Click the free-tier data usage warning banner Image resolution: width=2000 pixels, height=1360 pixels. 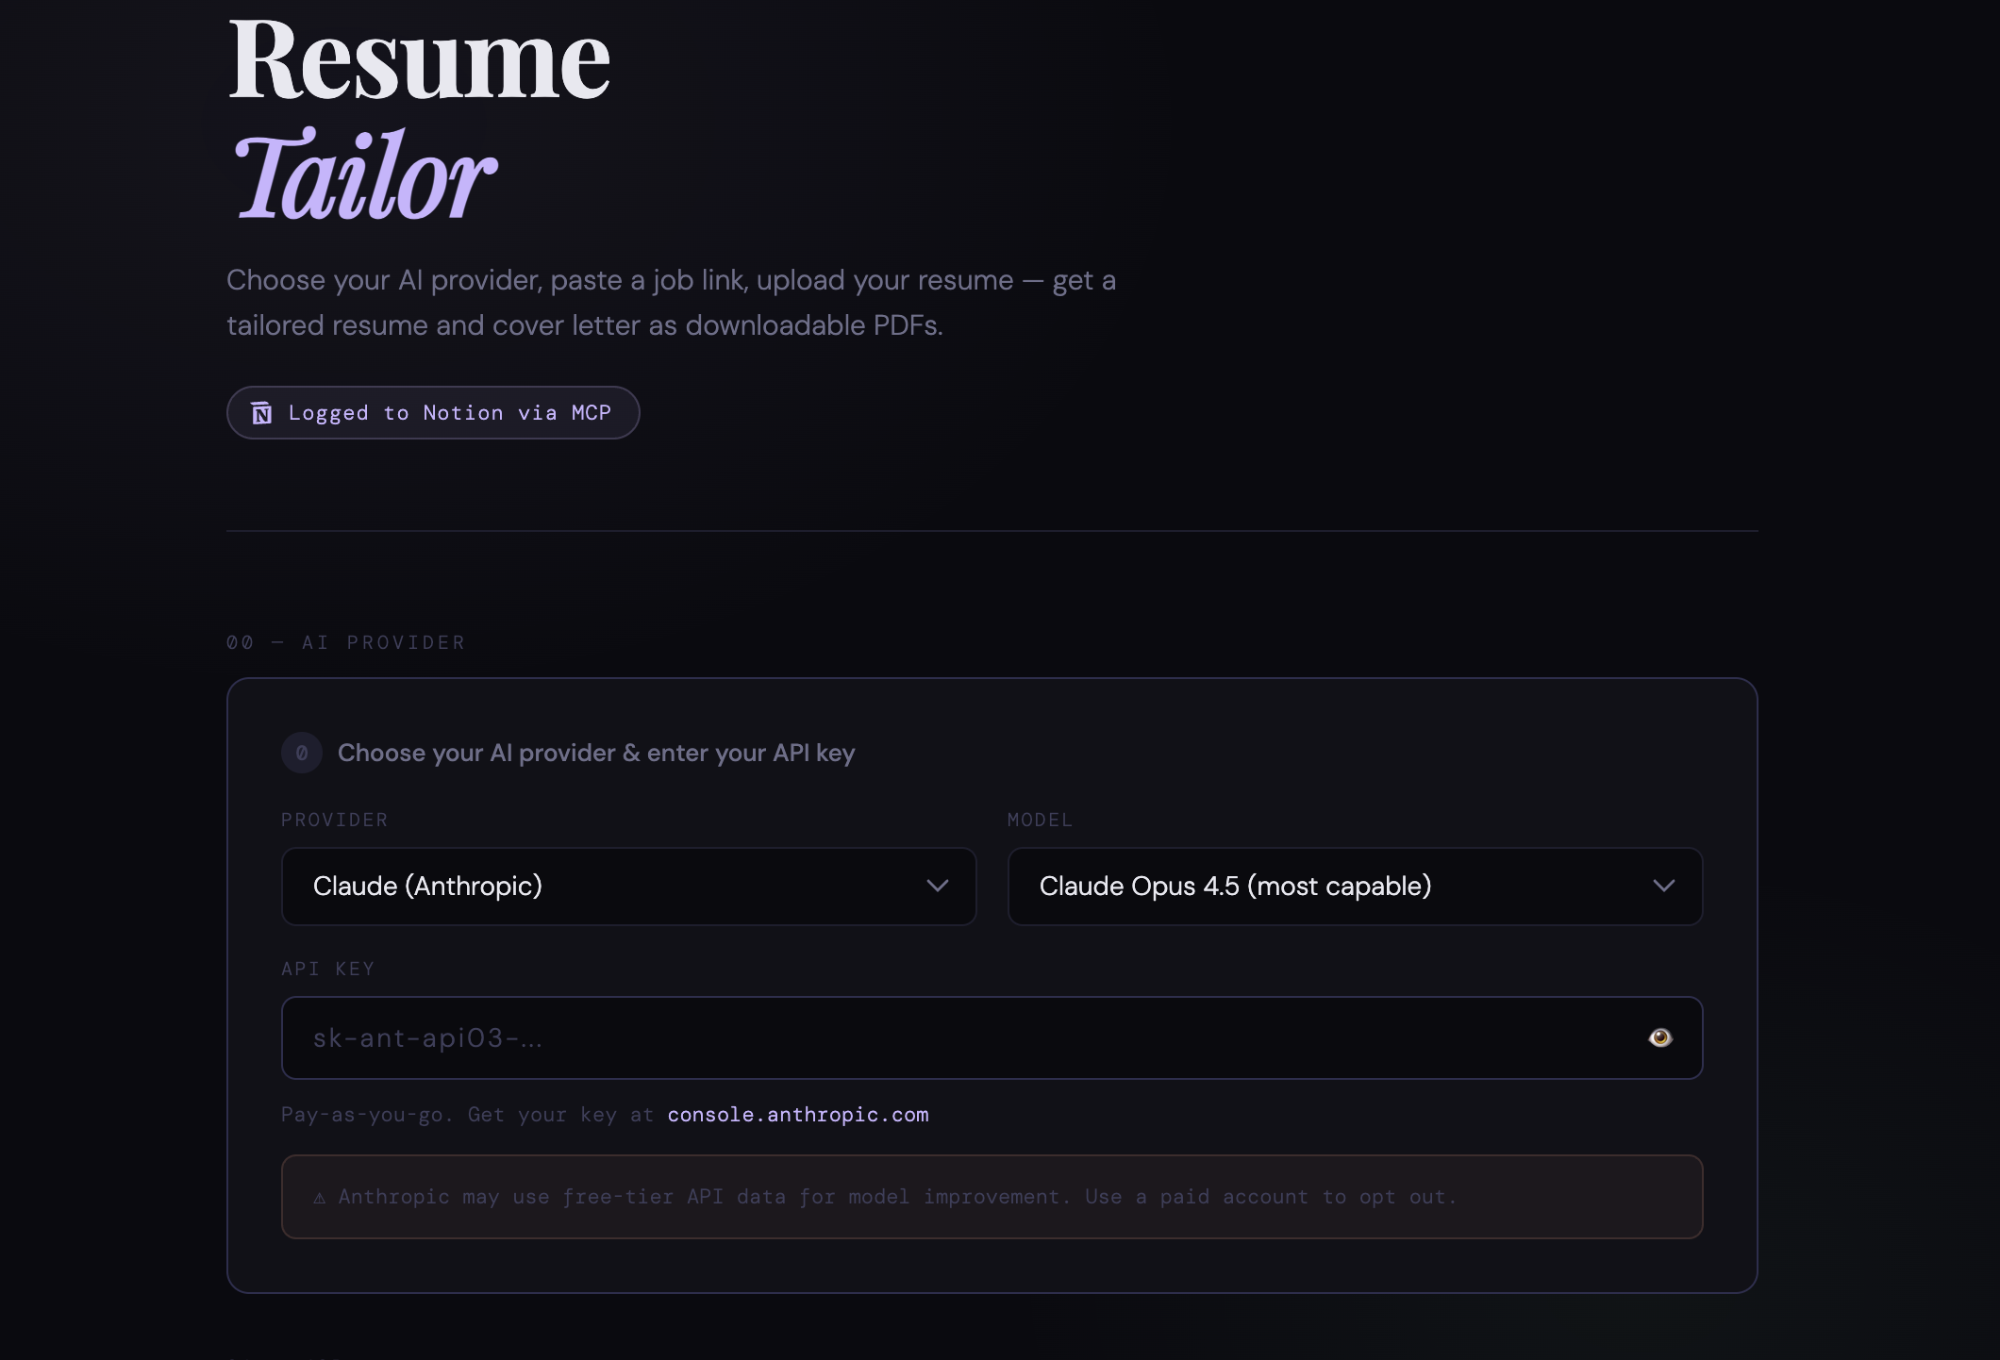tap(990, 1196)
